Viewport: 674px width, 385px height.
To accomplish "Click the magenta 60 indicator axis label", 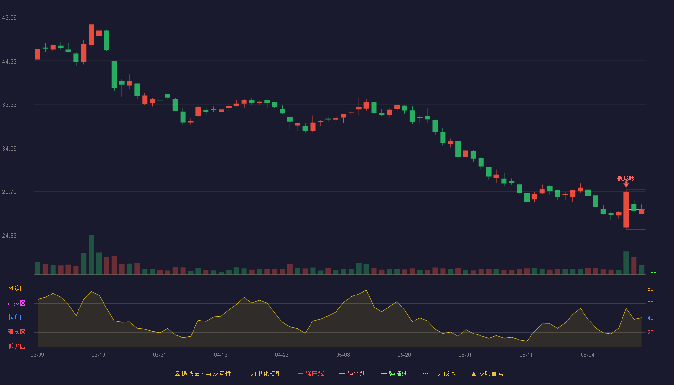I will pos(650,303).
